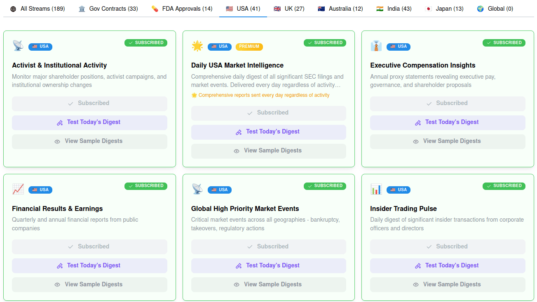
Task: Click the globe icon on the All Streams tab
Action: (13, 8)
